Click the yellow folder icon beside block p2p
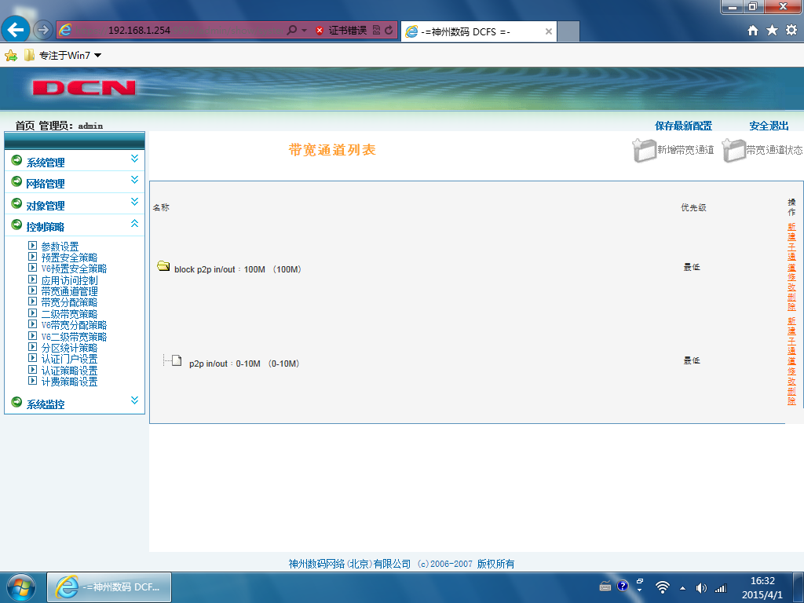 click(x=163, y=265)
